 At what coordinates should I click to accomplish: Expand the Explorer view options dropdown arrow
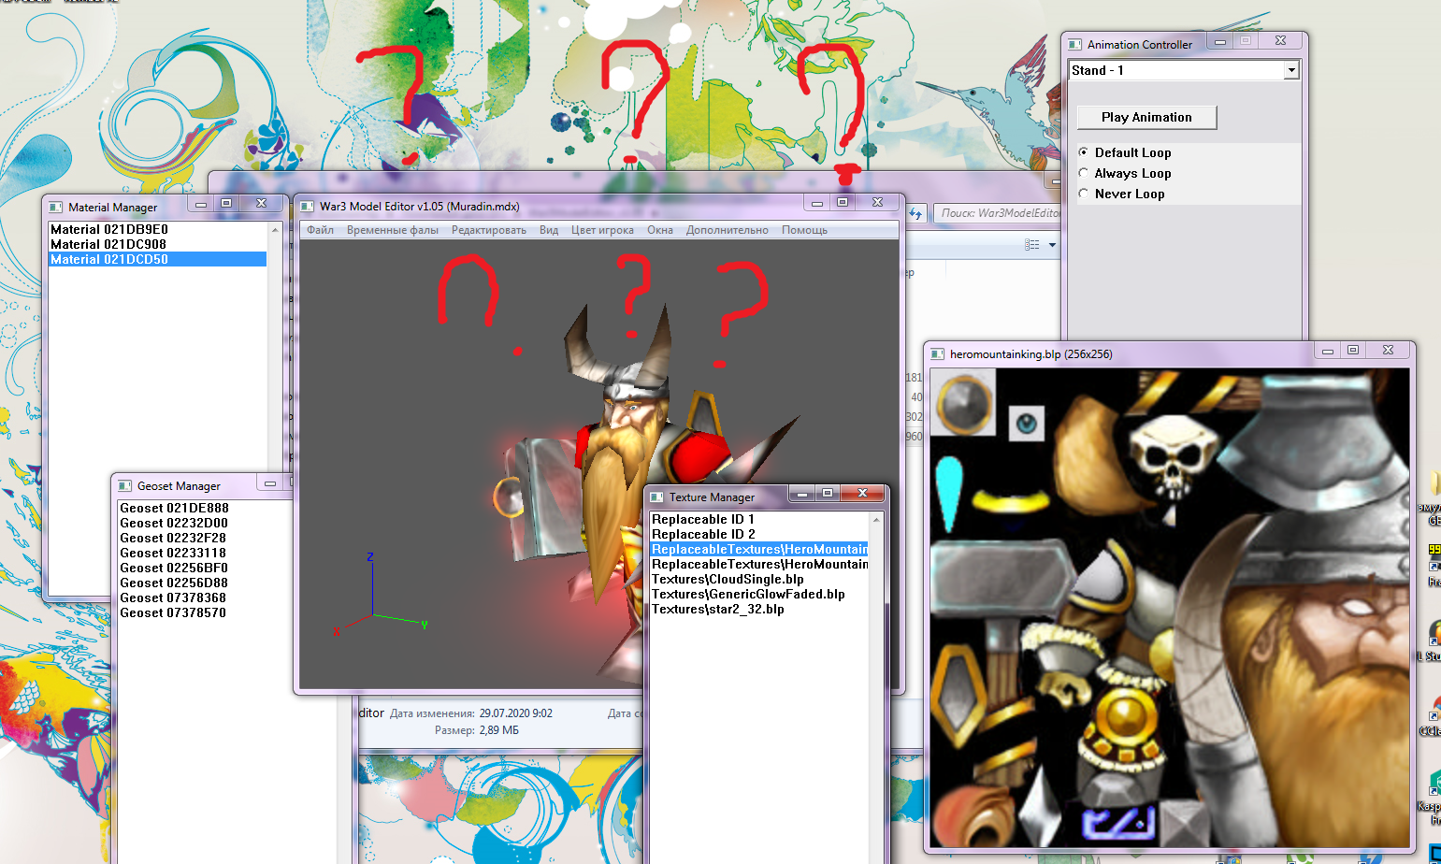point(1052,245)
